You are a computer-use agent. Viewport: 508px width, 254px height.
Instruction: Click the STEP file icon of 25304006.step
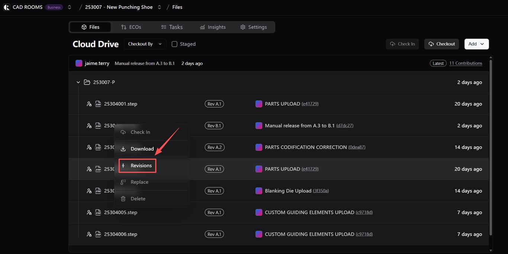tap(98, 234)
